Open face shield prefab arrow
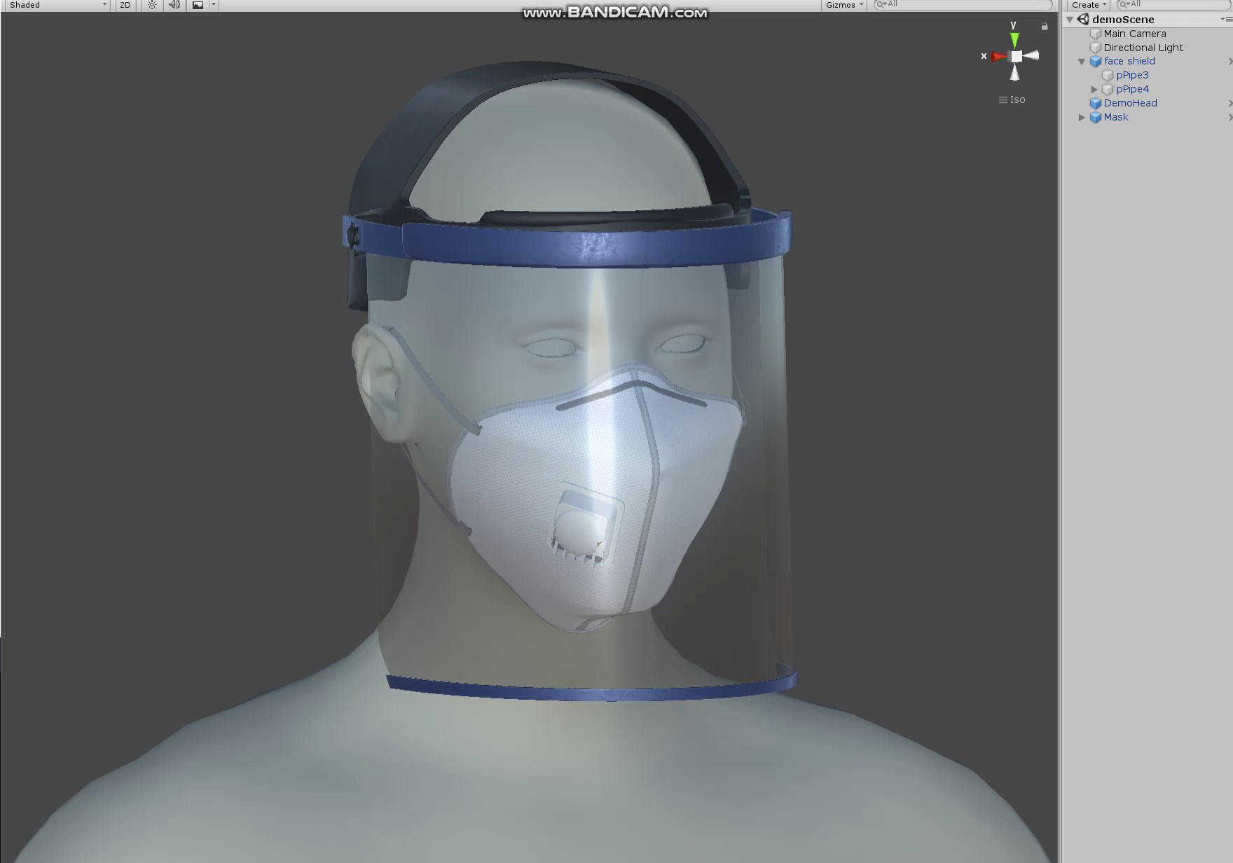Image resolution: width=1233 pixels, height=863 pixels. (x=1230, y=62)
